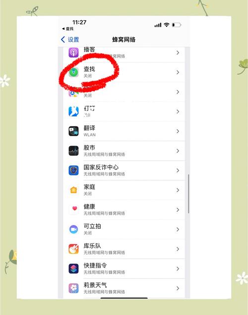Tap the Health heart icon
The image size is (248, 315).
(x=74, y=209)
